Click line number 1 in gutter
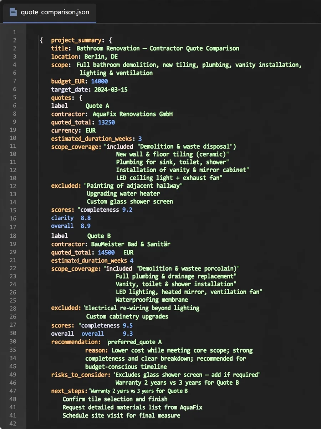Viewport: 321px width, 429px height. (15, 32)
